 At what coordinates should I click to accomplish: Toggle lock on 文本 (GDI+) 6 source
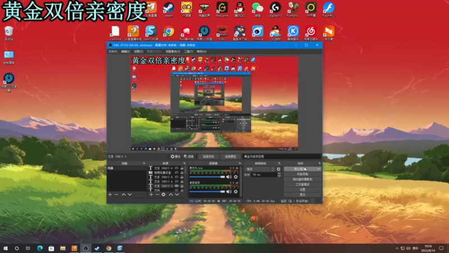182,168
